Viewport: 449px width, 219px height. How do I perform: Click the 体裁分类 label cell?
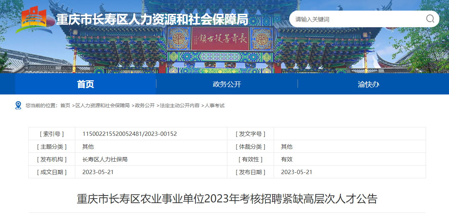pos(250,146)
